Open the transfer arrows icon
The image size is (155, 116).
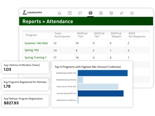coord(122,13)
